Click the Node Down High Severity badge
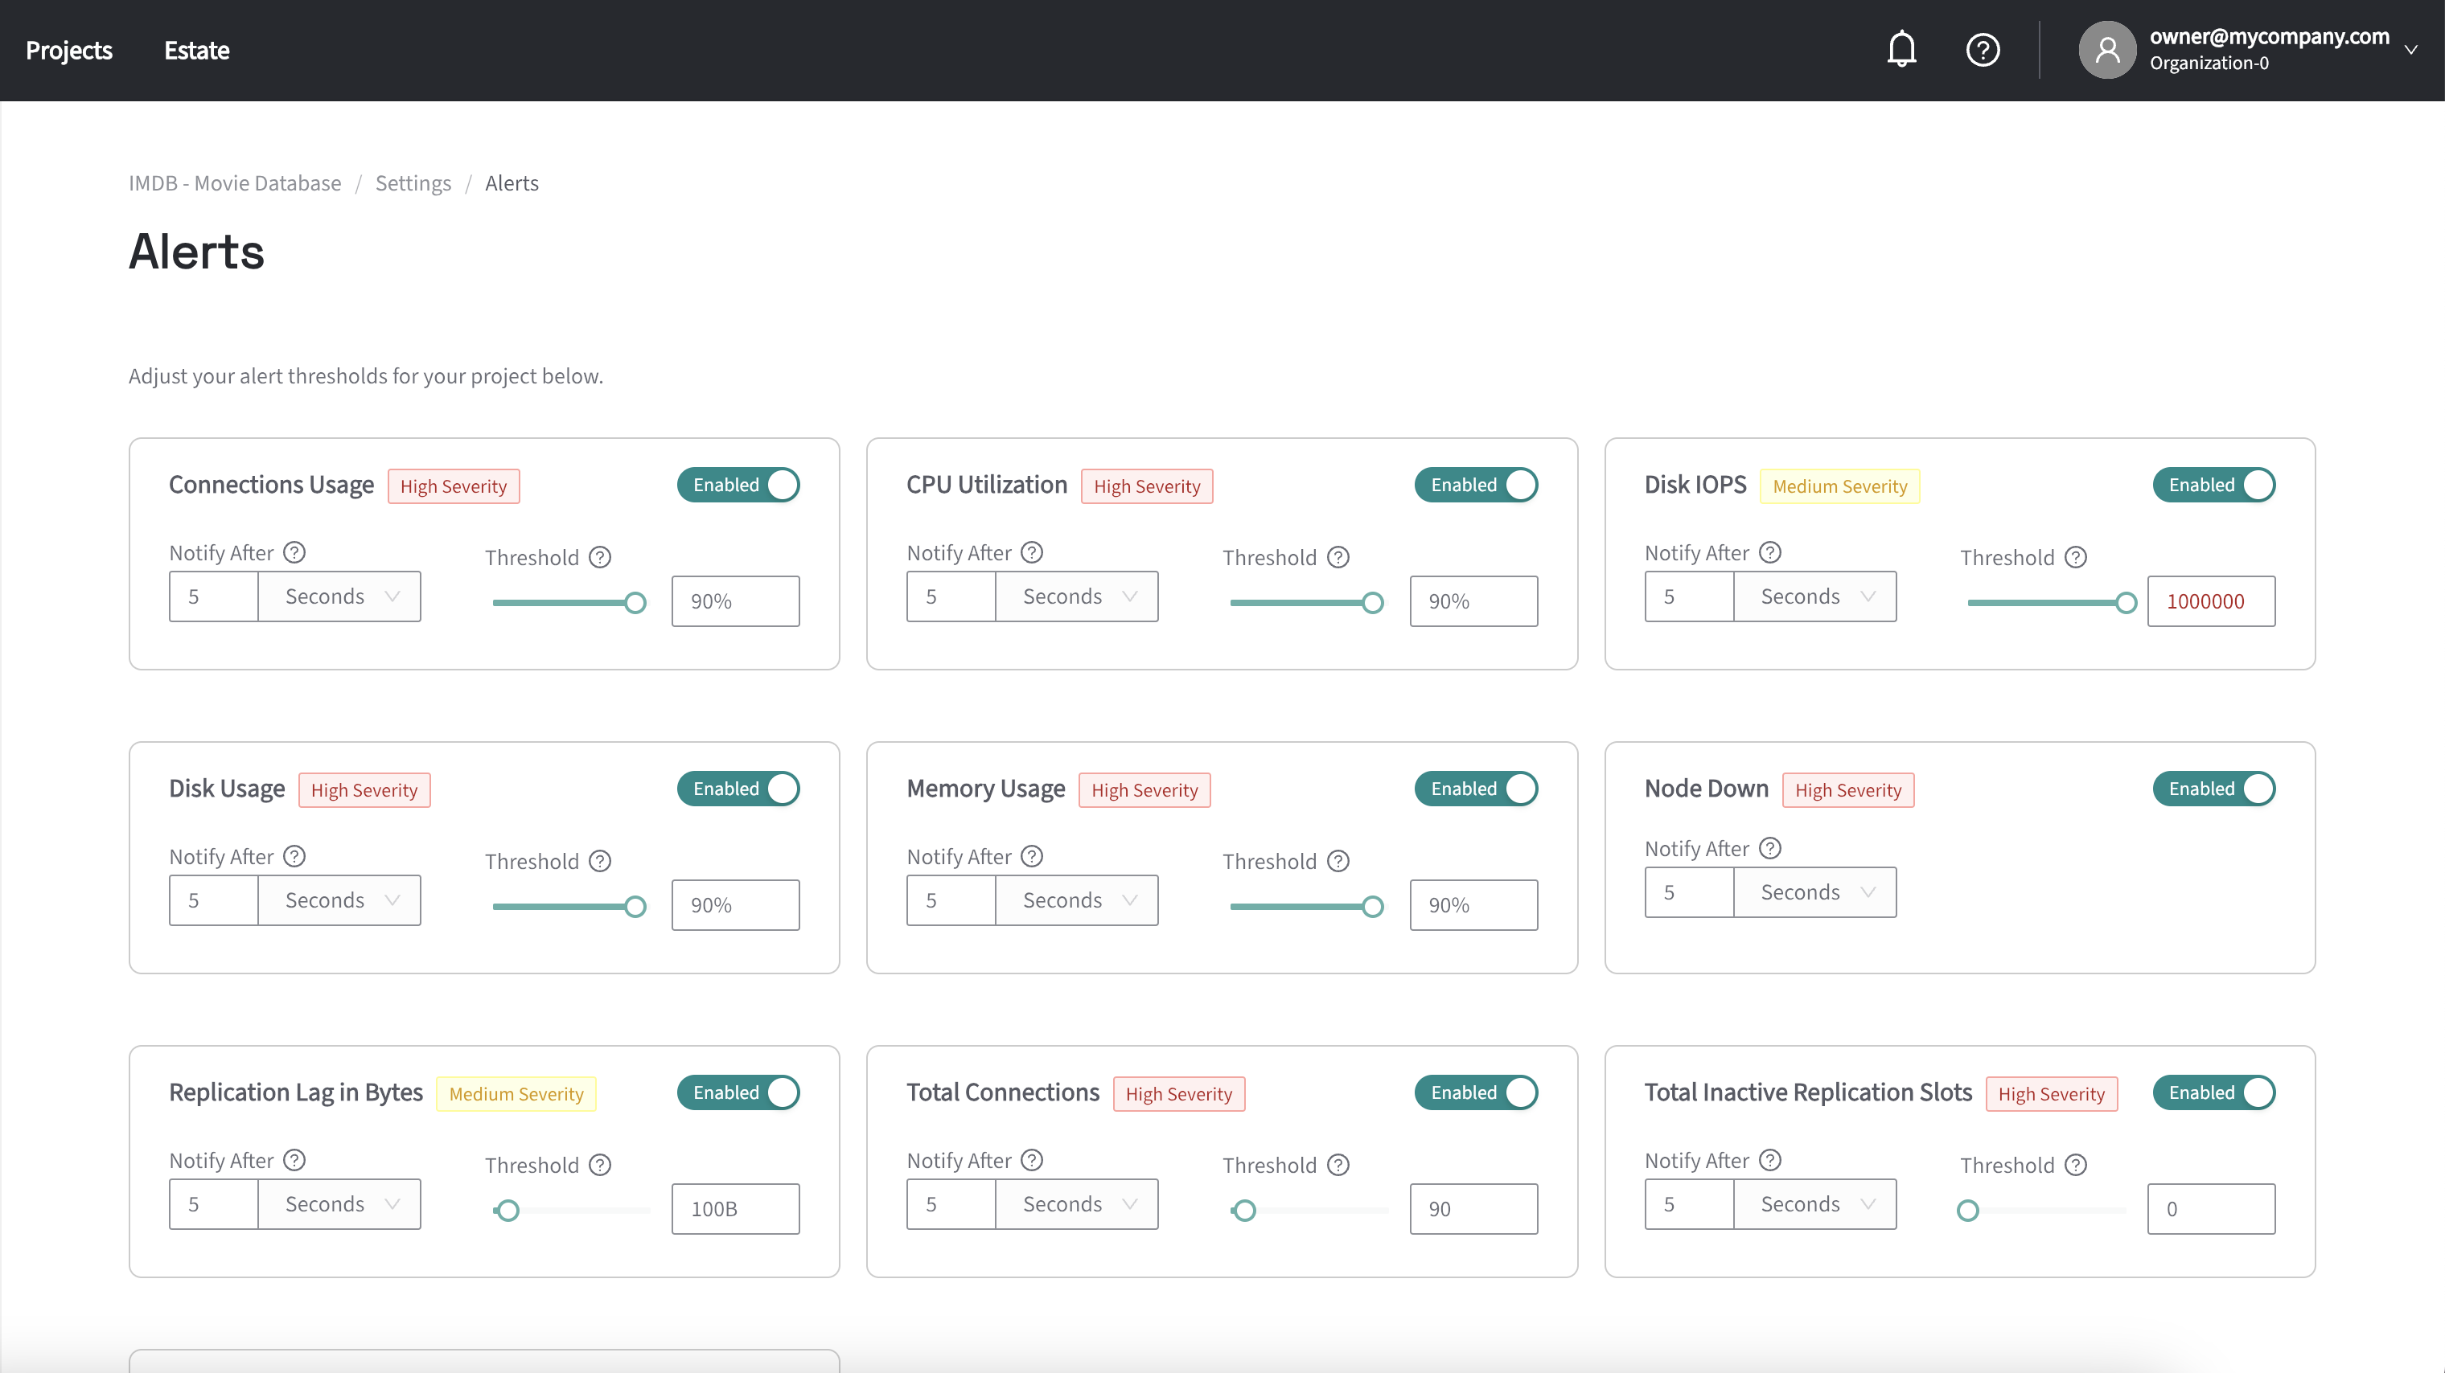The width and height of the screenshot is (2445, 1373). tap(1848, 789)
